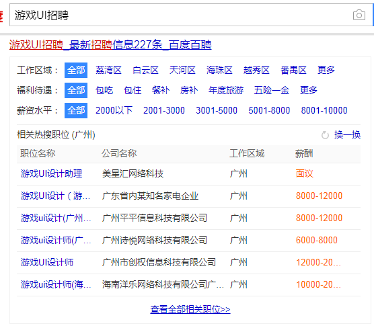Open 查看全部相关职位>> link
The width and height of the screenshot is (374, 328).
[190, 309]
